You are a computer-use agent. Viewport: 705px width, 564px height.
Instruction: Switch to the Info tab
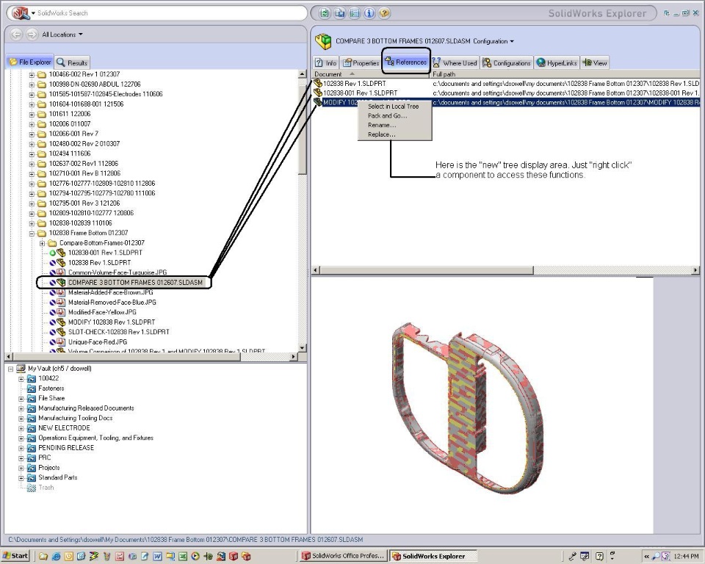point(325,63)
